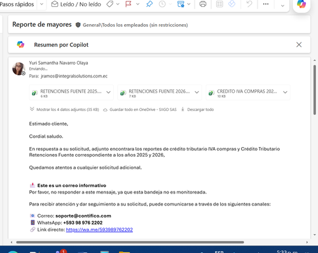The image size is (318, 253).
Task: Open the https://wa.me/593989762202 link
Action: (99, 230)
